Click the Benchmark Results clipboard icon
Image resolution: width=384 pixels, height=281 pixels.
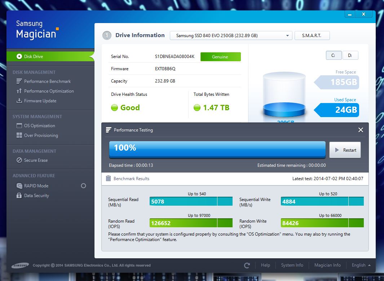(108, 178)
